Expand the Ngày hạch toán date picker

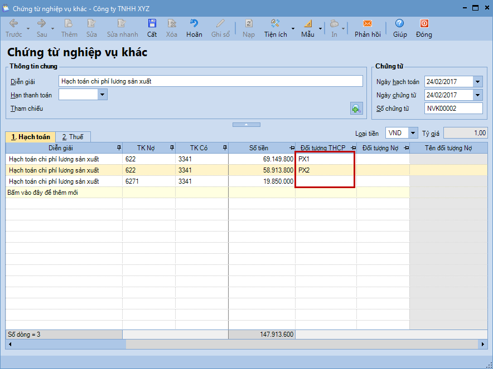(477, 82)
